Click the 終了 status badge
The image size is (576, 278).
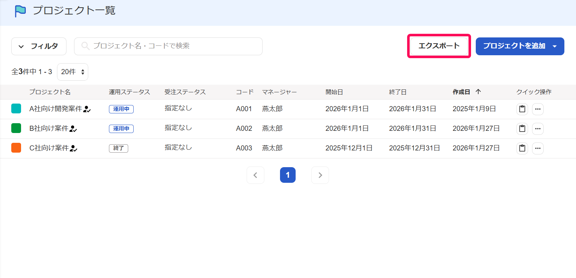[118, 148]
